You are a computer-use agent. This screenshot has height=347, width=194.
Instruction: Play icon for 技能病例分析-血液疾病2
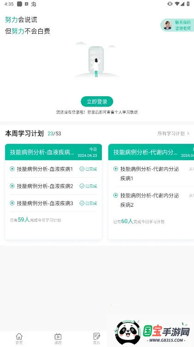tap(12, 186)
